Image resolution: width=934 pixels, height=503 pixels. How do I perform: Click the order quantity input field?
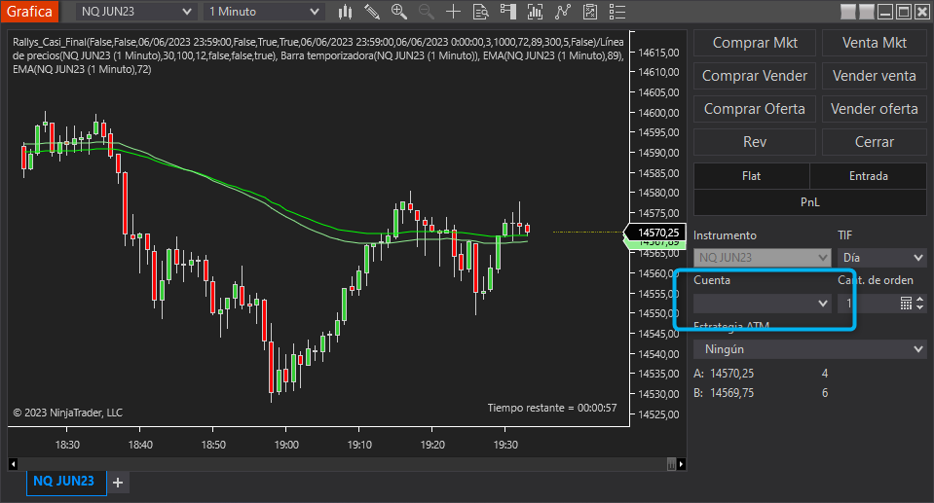click(x=869, y=303)
